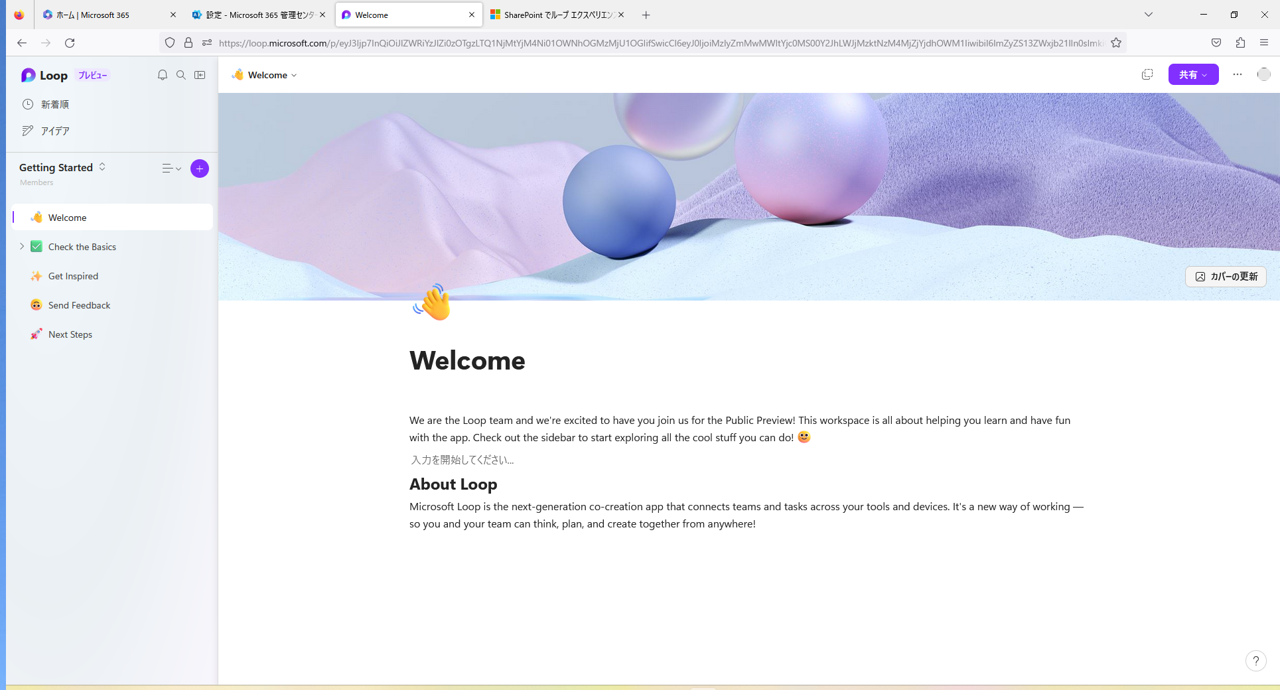
Task: Close the Welcome browser tab
Action: pyautogui.click(x=472, y=15)
